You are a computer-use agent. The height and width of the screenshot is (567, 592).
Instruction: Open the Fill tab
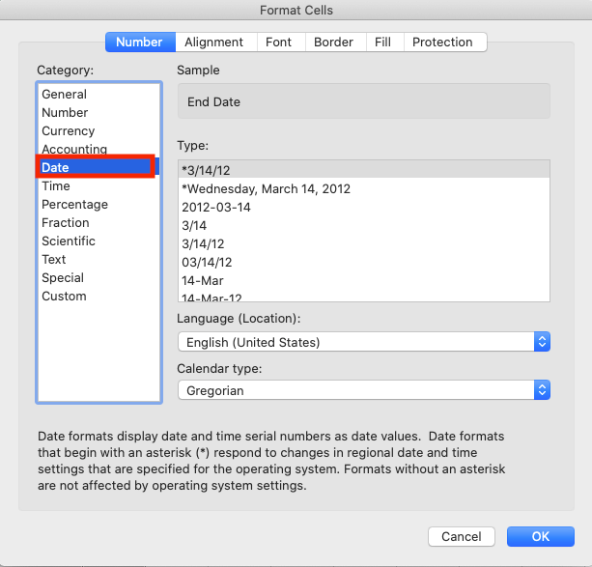(x=382, y=43)
